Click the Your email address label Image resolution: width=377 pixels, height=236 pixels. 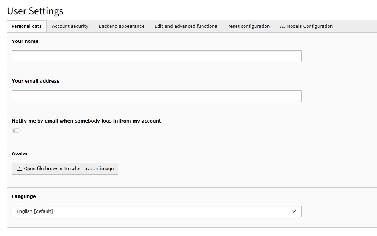[35, 81]
